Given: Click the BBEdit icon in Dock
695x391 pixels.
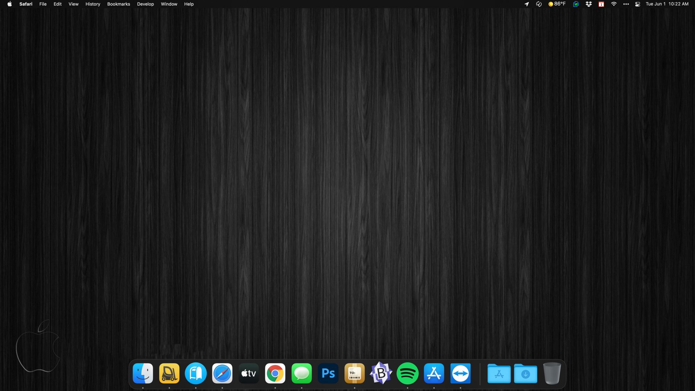Looking at the screenshot, I should coord(381,374).
